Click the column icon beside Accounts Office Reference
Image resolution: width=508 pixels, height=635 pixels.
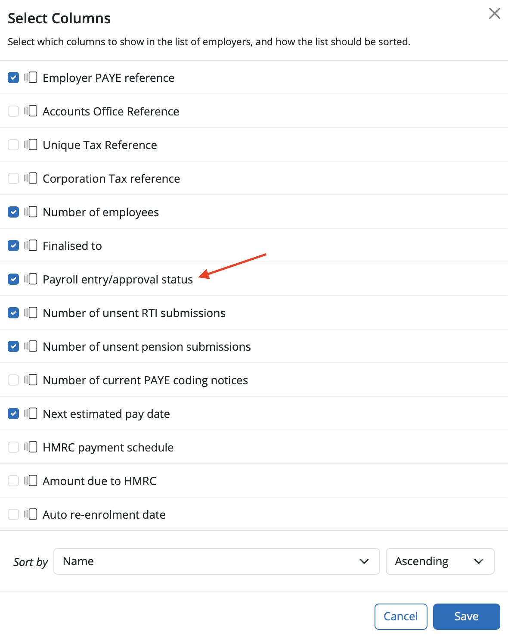point(31,111)
